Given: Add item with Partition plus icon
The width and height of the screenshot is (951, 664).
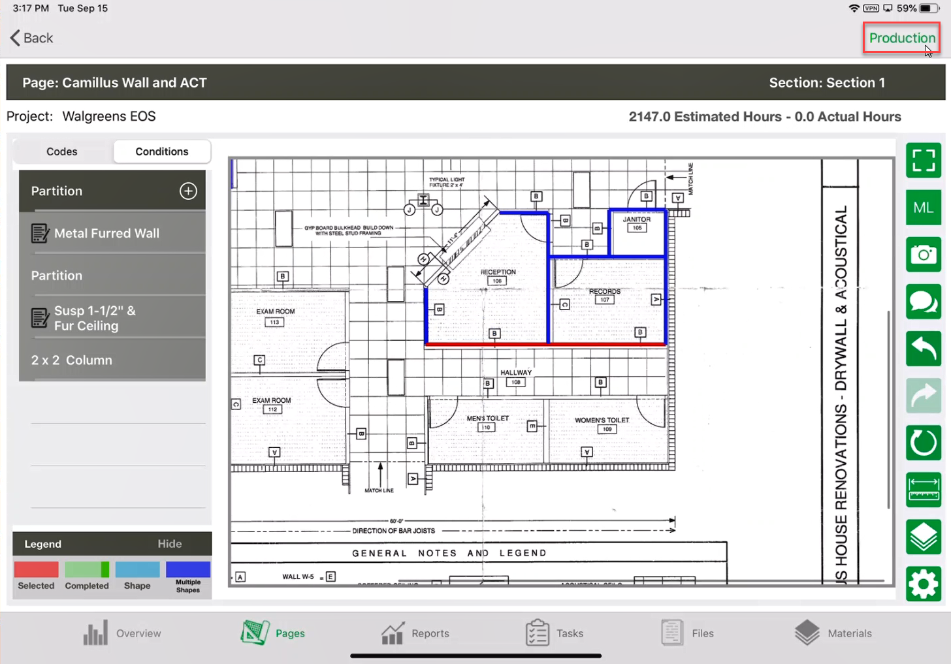Looking at the screenshot, I should (188, 191).
